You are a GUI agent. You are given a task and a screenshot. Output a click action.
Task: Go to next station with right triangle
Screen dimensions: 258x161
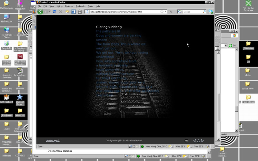203,141
